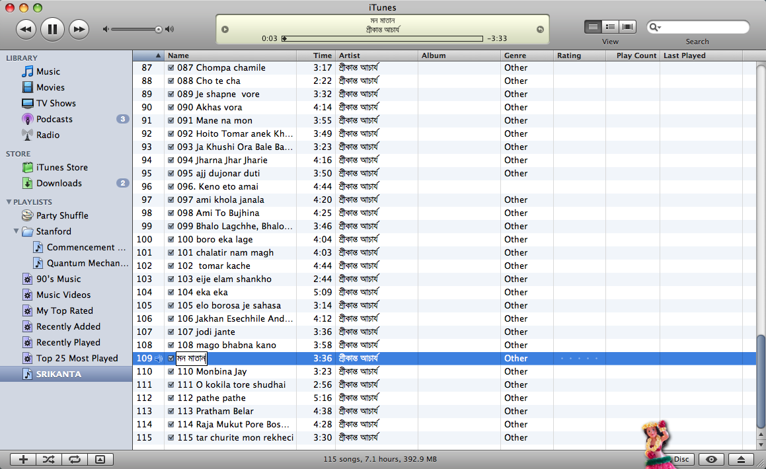Adjust the volume slider knob
The image size is (766, 469).
[x=158, y=29]
